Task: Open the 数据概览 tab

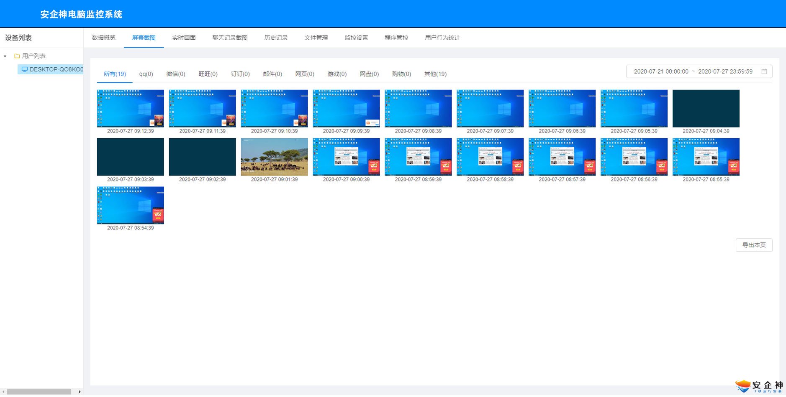Action: pyautogui.click(x=103, y=38)
